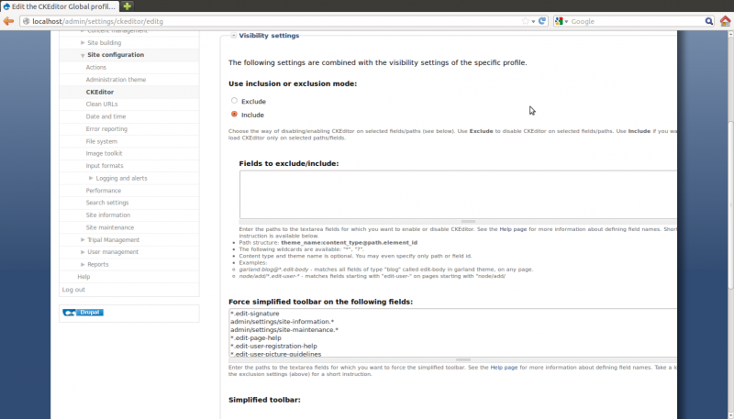Click '*.edit-user-registration-help' line
The image size is (734, 419).
[x=273, y=346]
